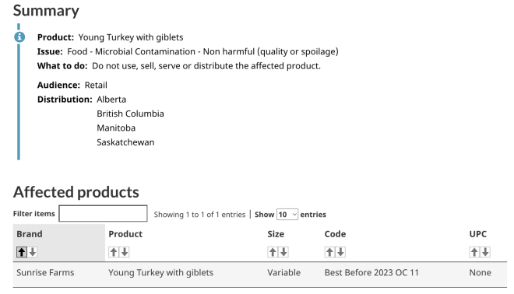Sort Product column descending arrow

click(125, 252)
